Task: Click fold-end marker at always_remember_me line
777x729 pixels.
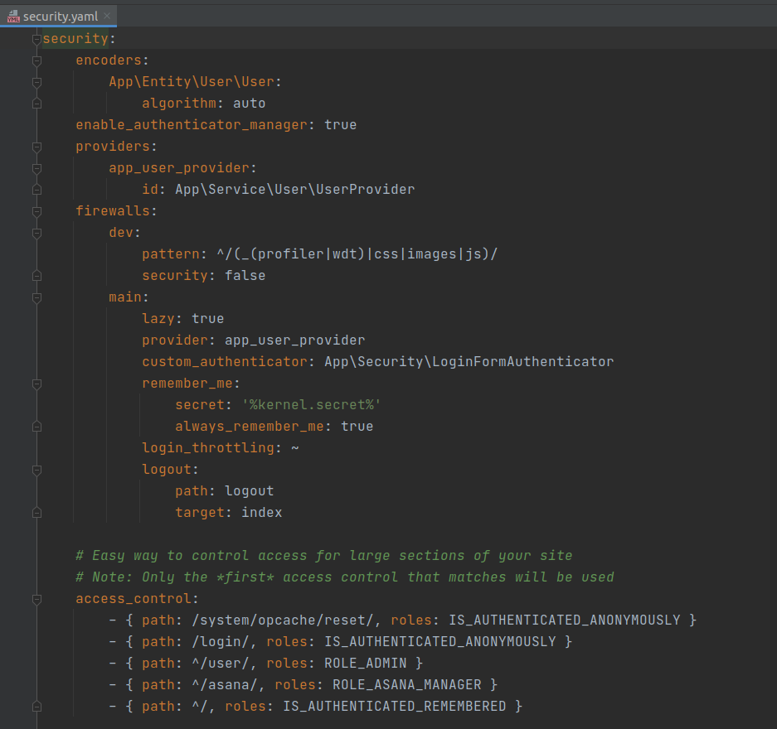Action: [36, 427]
